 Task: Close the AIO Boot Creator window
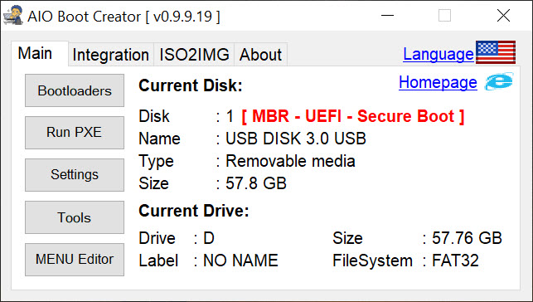(x=503, y=15)
